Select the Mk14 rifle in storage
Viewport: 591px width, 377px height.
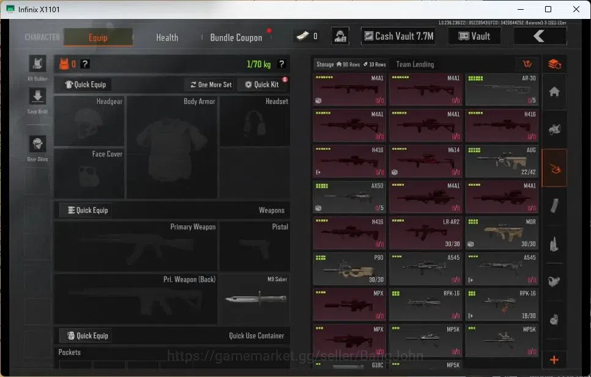[426, 161]
